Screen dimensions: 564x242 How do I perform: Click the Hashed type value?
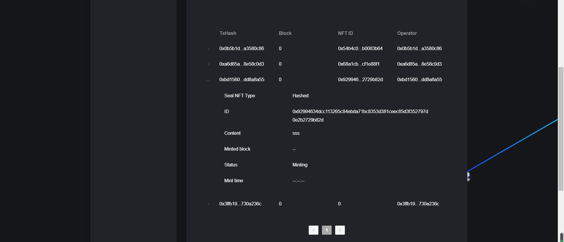[x=300, y=96]
